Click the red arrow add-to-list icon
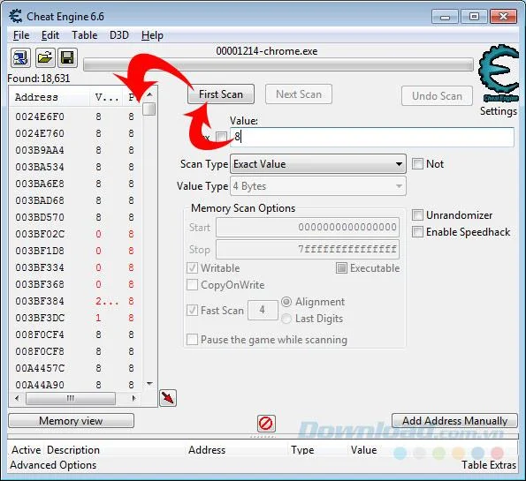 pyautogui.click(x=168, y=398)
